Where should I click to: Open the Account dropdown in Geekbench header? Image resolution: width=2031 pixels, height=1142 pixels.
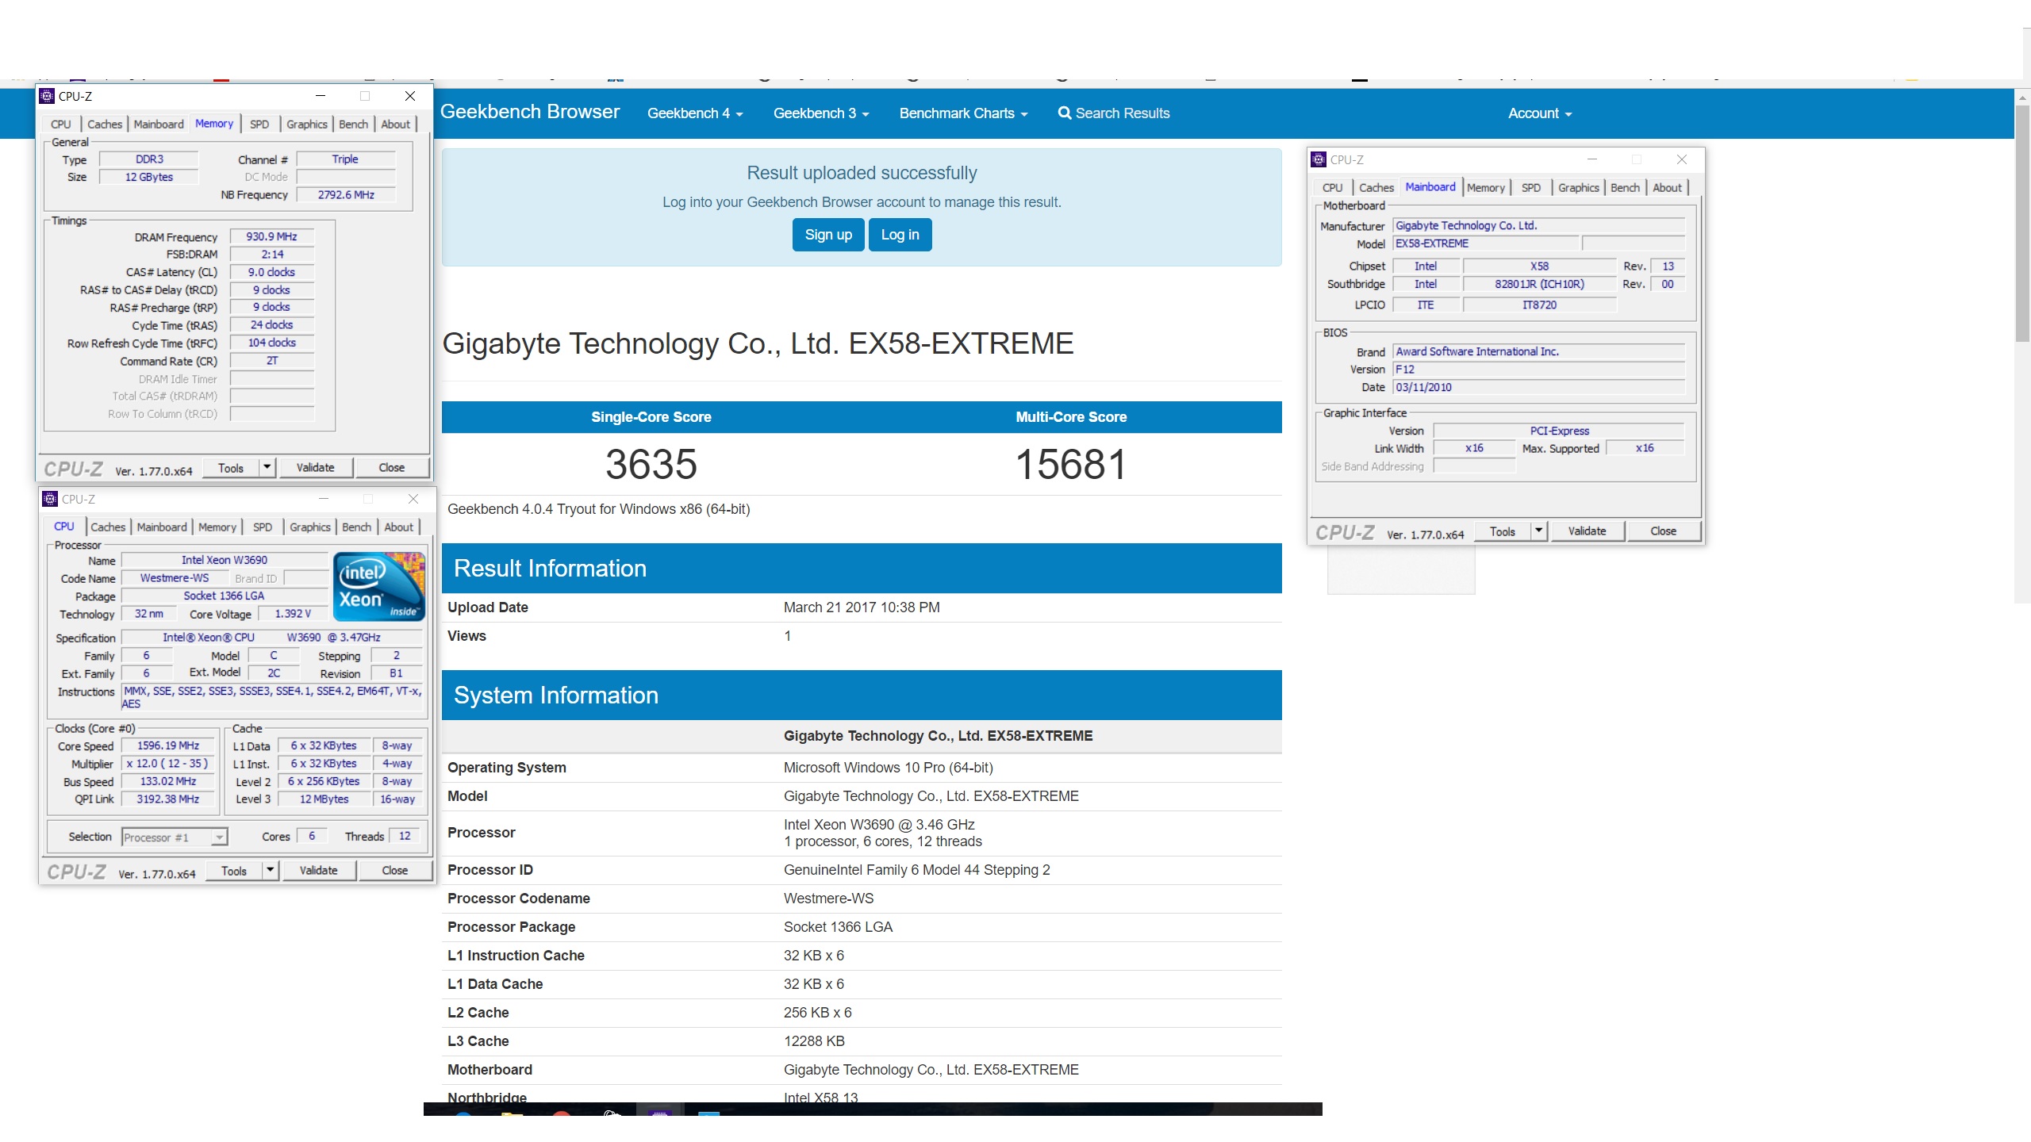(x=1540, y=113)
